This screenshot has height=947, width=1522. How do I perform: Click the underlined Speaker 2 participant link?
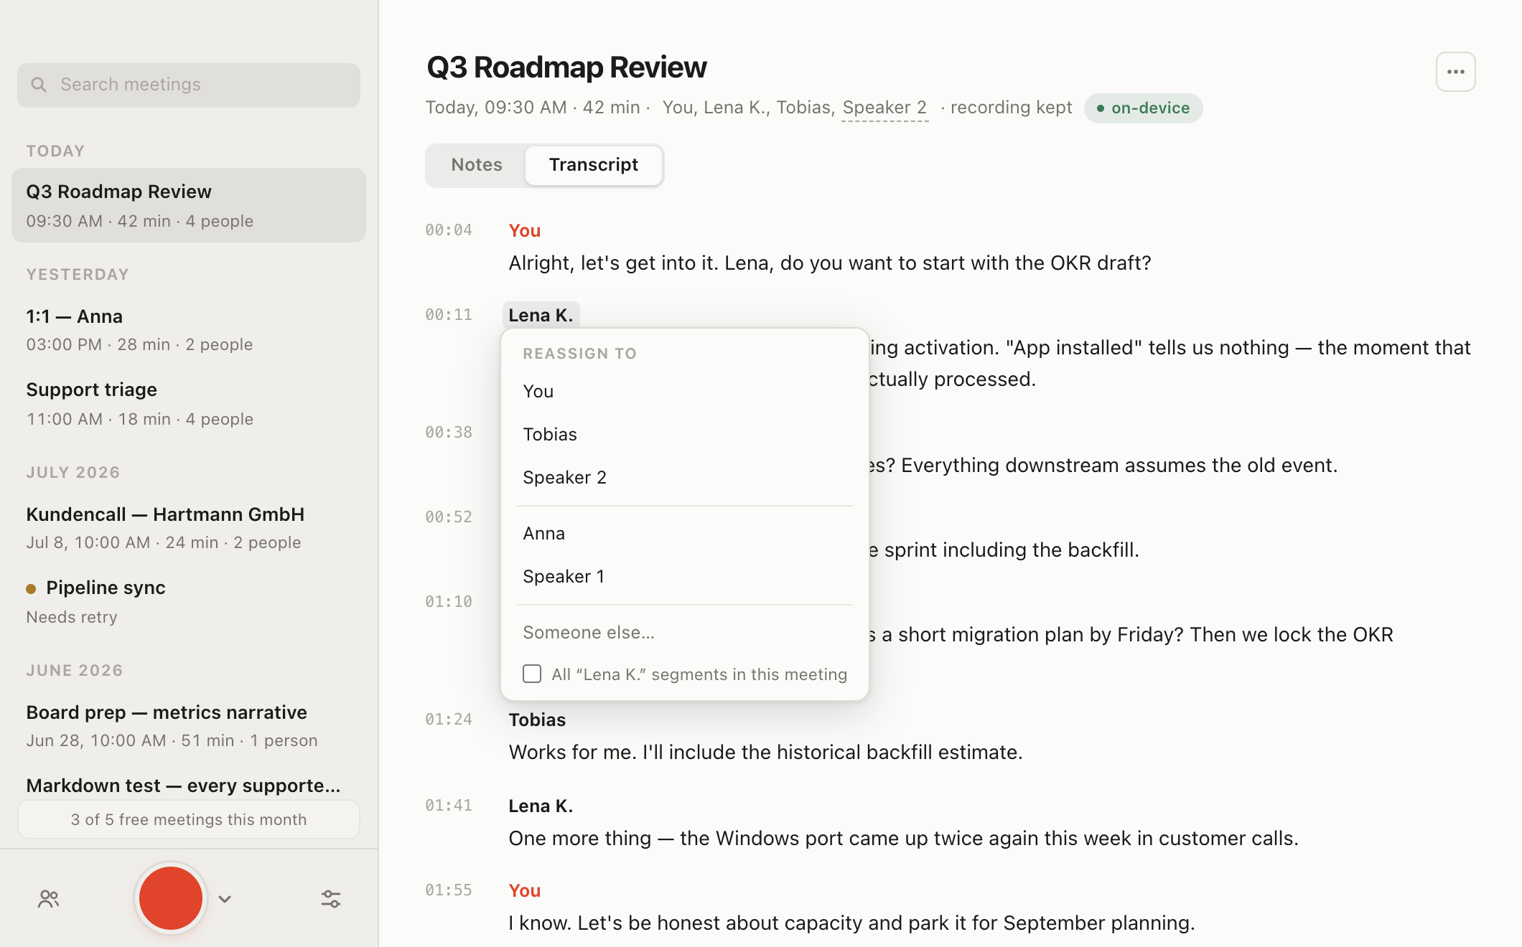tap(884, 108)
